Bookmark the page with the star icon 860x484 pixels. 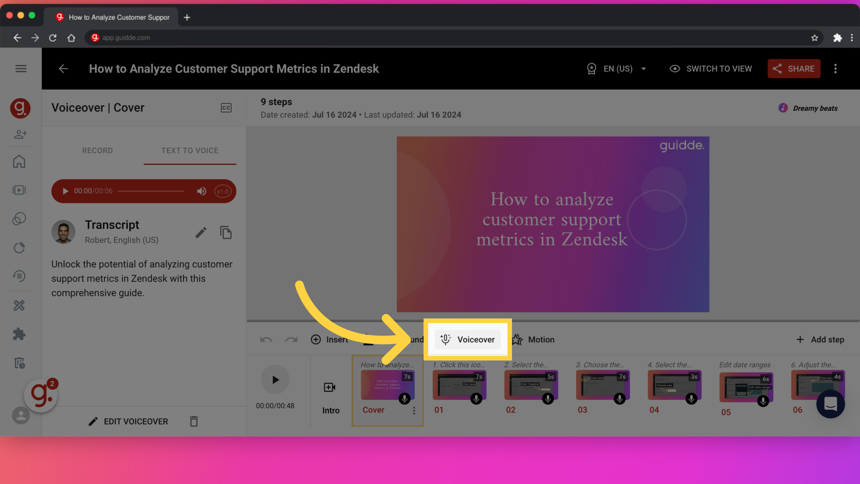click(x=814, y=38)
